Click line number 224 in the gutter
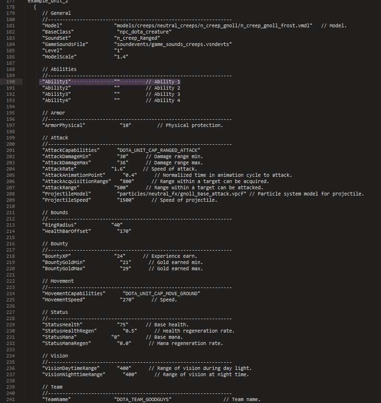This screenshot has width=381, height=403. pos(10,294)
